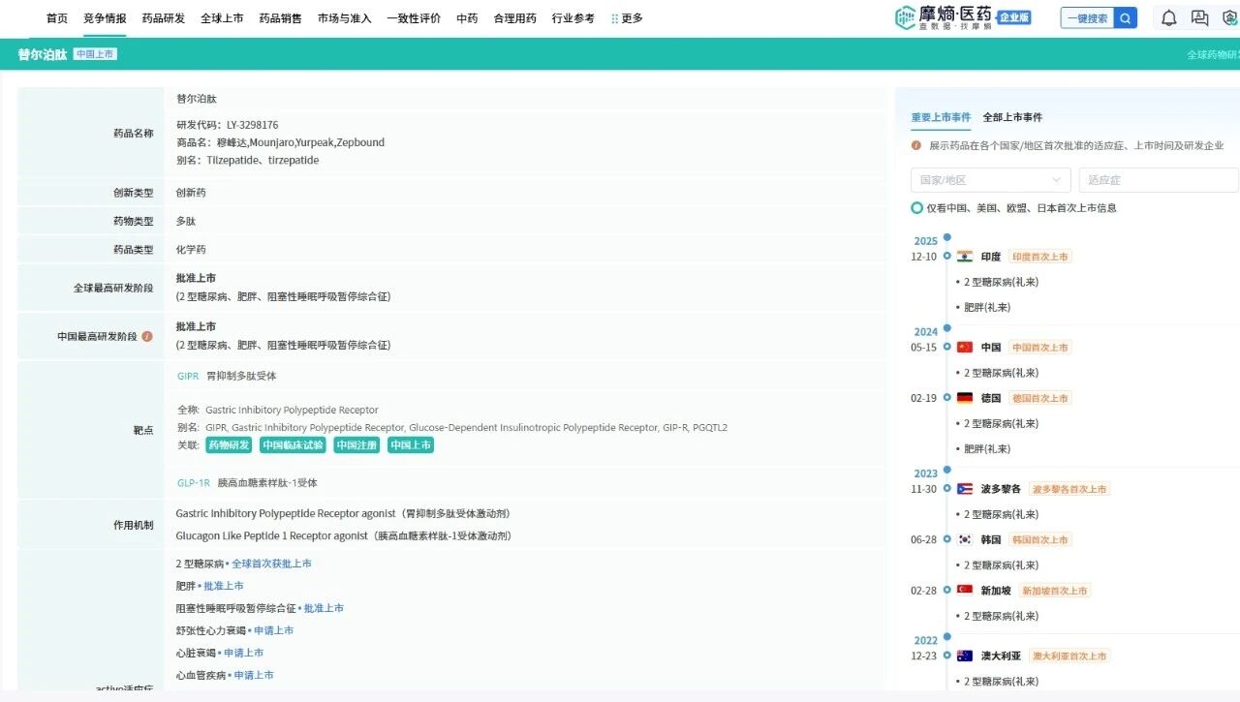Image resolution: width=1240 pixels, height=702 pixels.
Task: Click the 波多黎各首次上市 tag
Action: (1069, 489)
